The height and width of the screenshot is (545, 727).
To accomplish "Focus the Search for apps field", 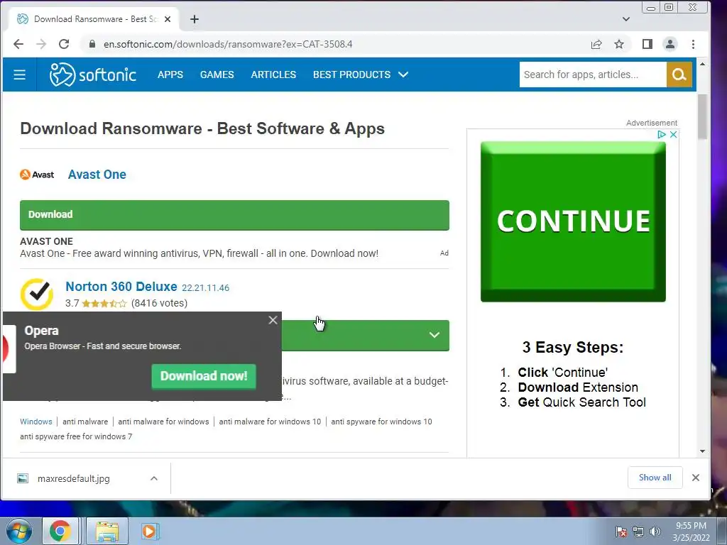I will 593,75.
